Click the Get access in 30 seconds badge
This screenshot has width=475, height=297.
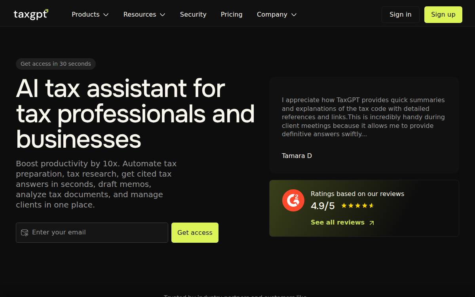coord(56,64)
